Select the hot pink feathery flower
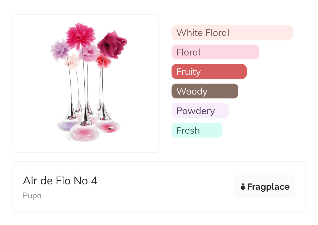 pos(80,35)
